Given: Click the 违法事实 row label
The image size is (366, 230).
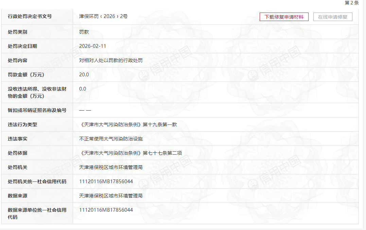Looking at the screenshot, I should pyautogui.click(x=18, y=139).
